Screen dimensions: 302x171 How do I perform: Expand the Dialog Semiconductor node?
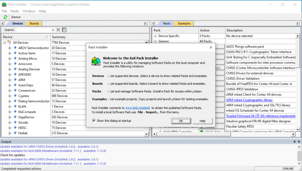10,101
